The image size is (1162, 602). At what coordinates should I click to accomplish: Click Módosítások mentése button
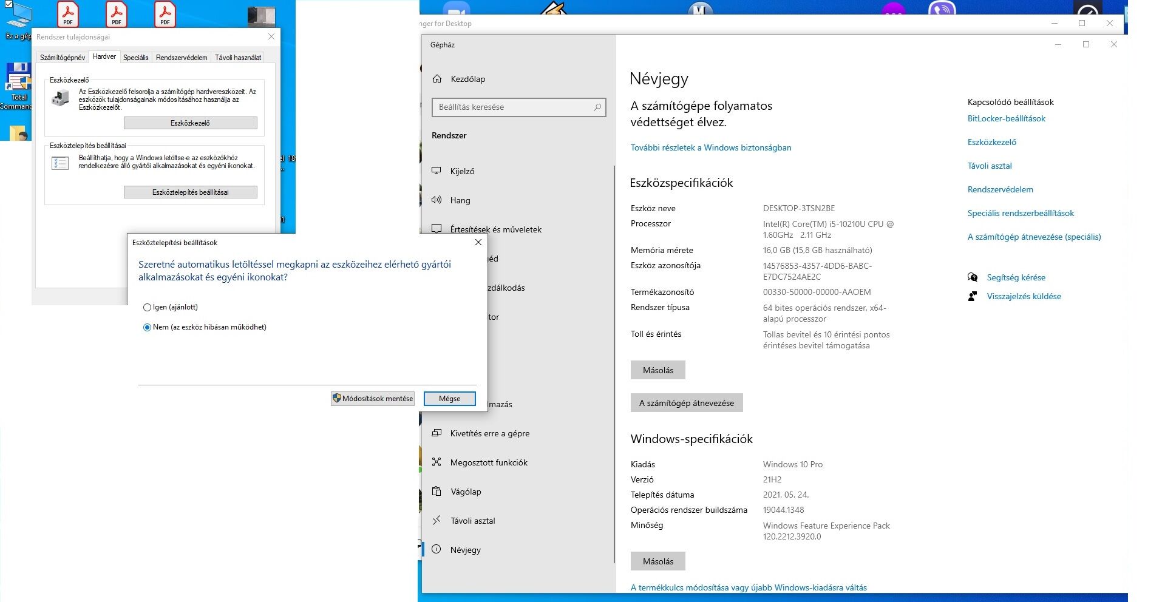[x=372, y=399]
